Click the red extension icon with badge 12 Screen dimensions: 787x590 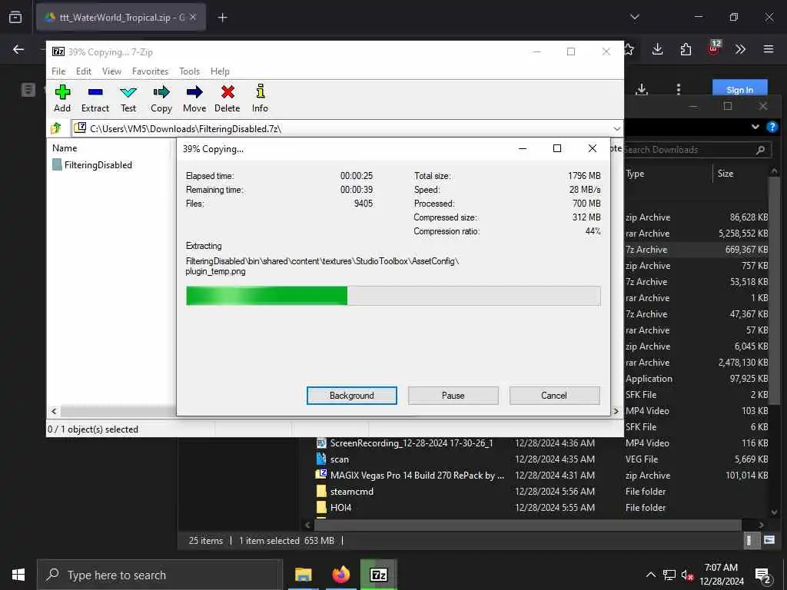[714, 48]
